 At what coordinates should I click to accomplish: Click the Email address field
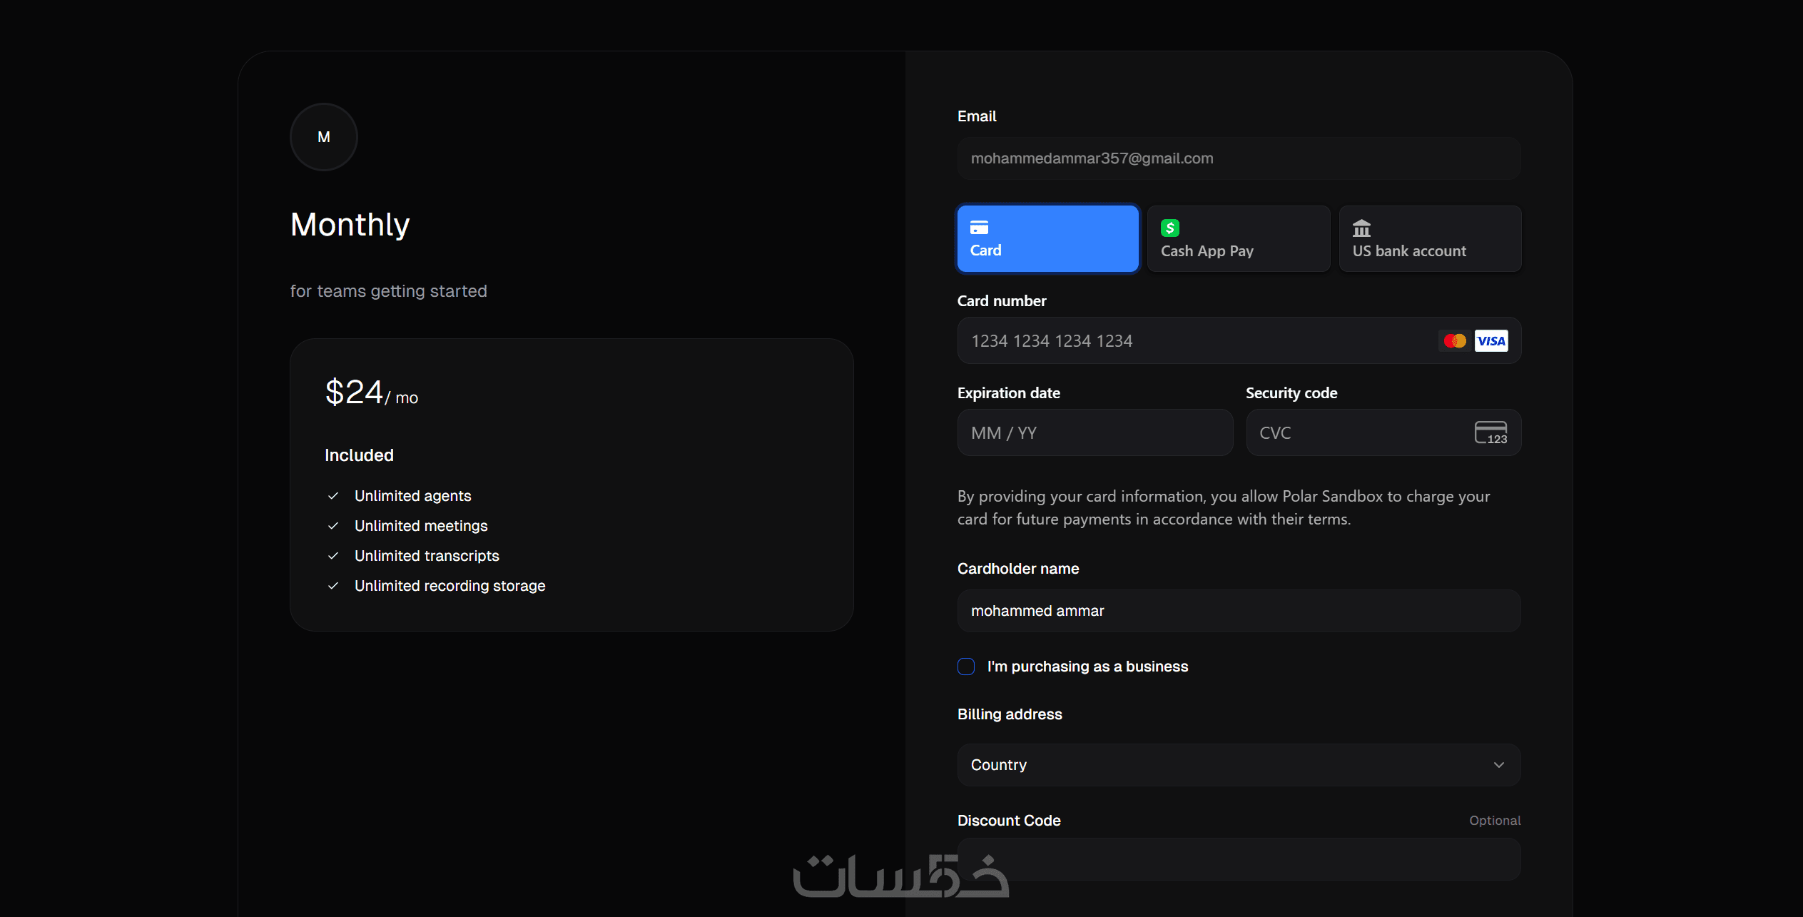pyautogui.click(x=1239, y=158)
